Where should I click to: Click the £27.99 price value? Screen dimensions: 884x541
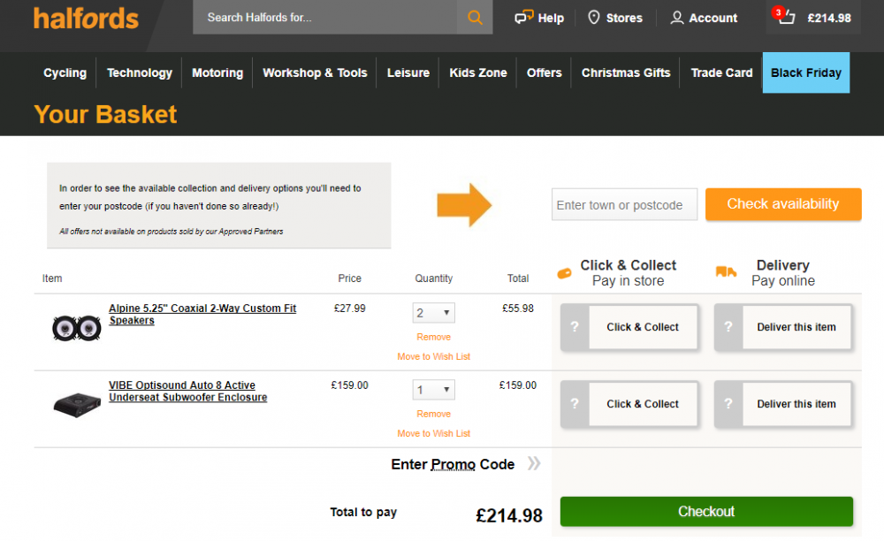coord(349,309)
